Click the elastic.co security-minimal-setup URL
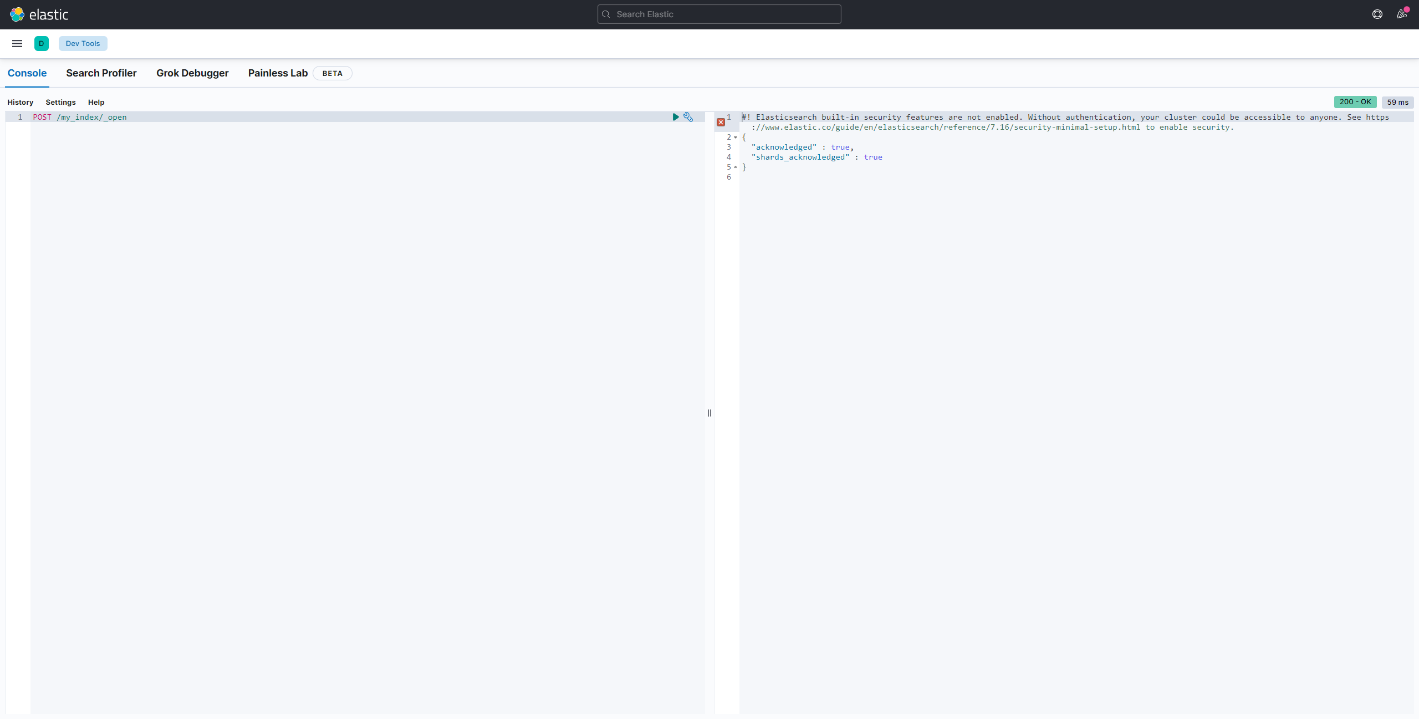 pyautogui.click(x=946, y=127)
